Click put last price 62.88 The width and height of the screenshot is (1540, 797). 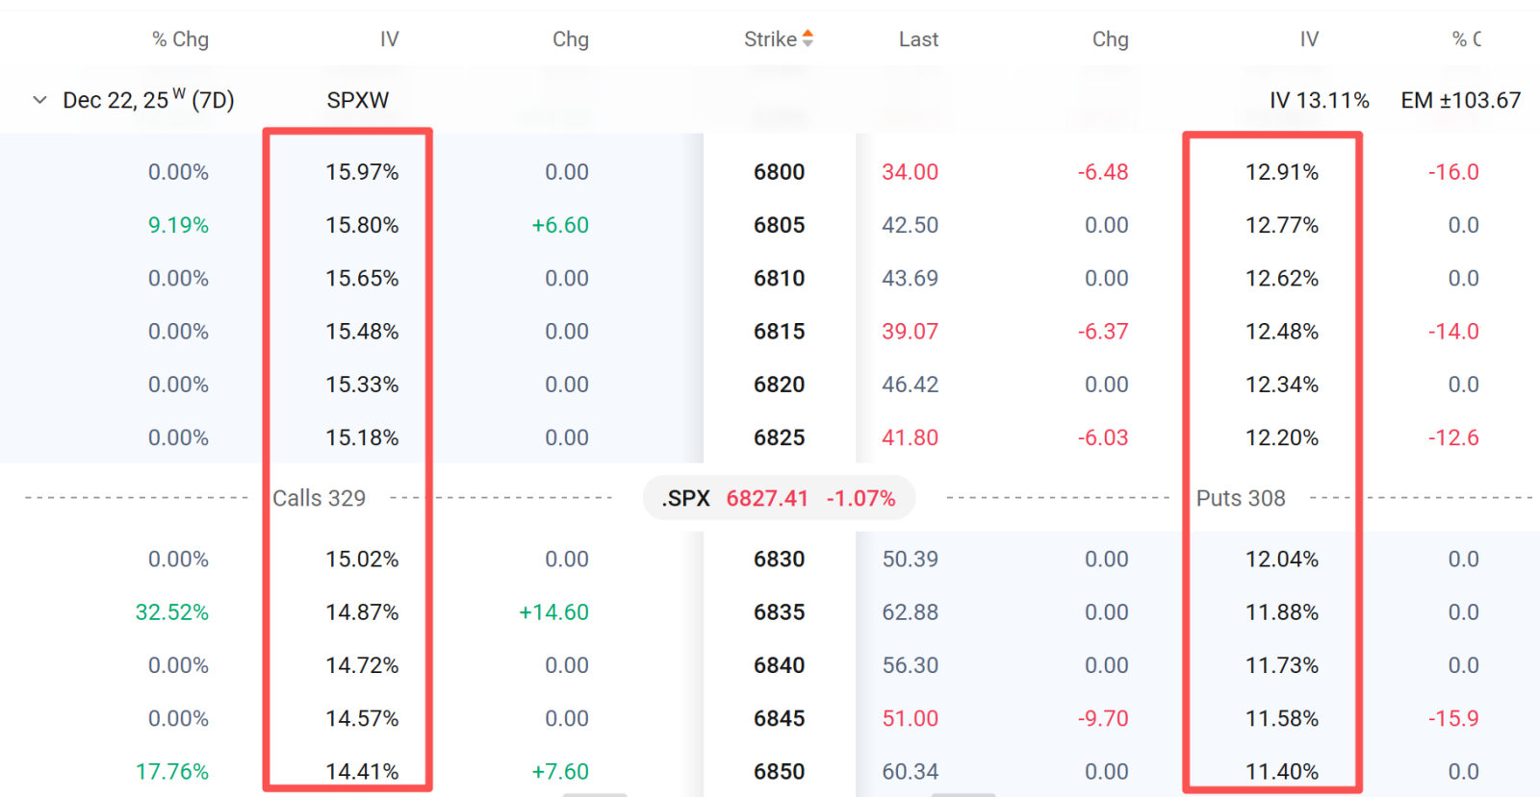coord(910,612)
